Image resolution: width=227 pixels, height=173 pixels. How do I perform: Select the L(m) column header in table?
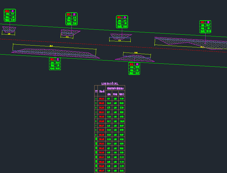pos(109,94)
